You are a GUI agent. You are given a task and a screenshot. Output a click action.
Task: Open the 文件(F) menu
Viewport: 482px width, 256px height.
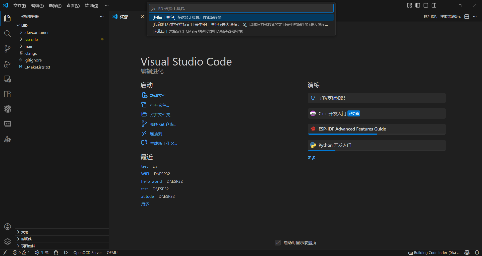(20, 6)
